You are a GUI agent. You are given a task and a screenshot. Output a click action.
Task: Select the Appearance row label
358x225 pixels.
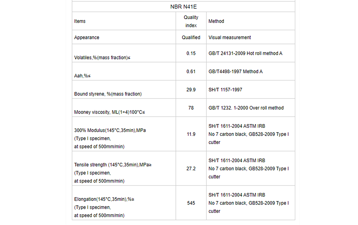(87, 37)
